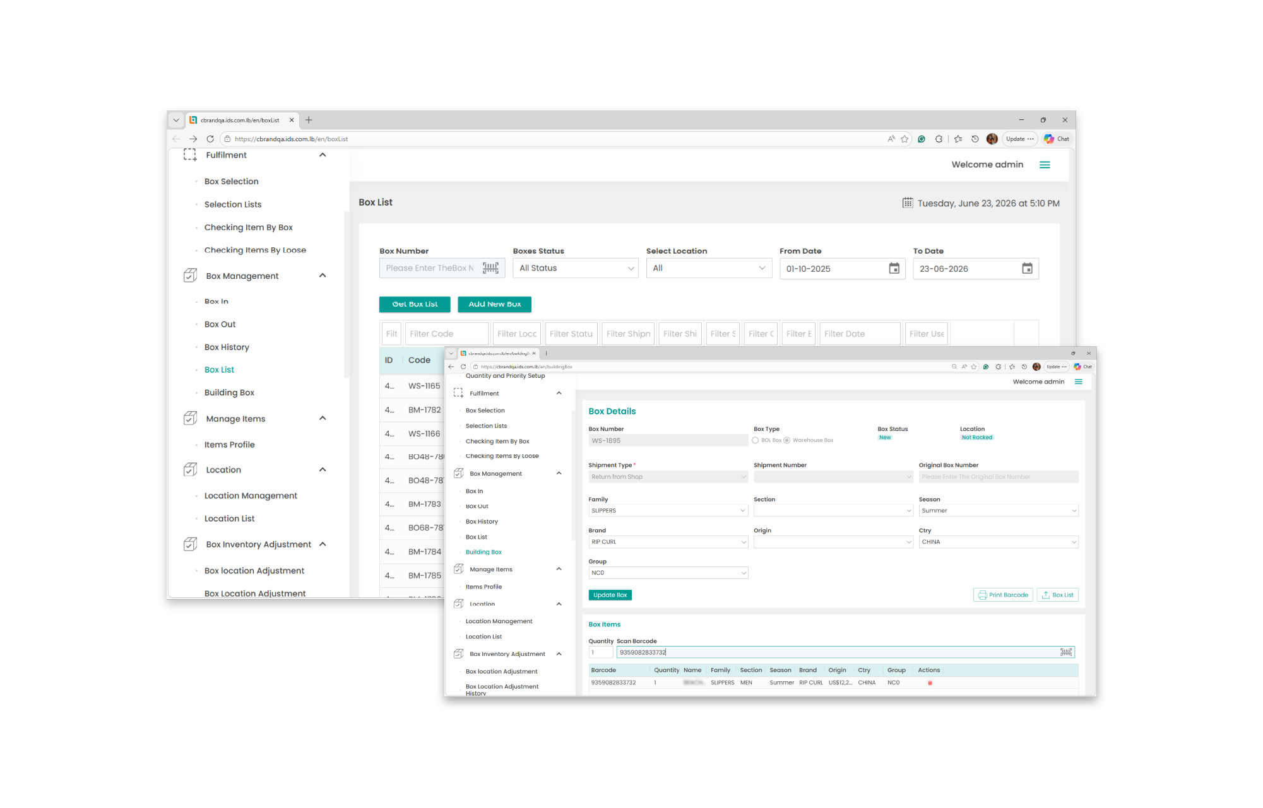Click Read aloud icon in Box List address bar
Viewport: 1263px width, 808px height.
(x=891, y=139)
